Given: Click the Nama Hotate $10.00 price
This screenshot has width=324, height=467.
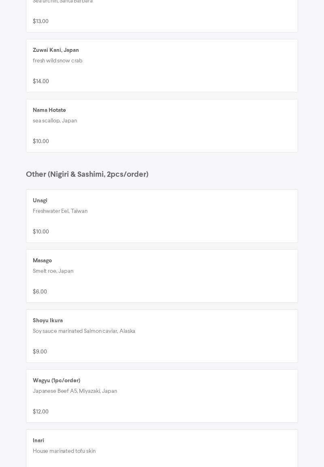Looking at the screenshot, I should click(x=41, y=141).
